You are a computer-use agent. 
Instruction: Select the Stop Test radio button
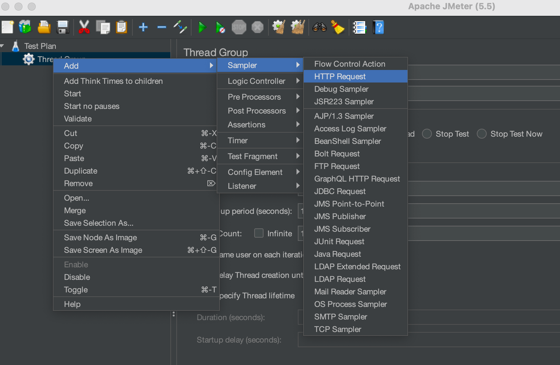(427, 134)
